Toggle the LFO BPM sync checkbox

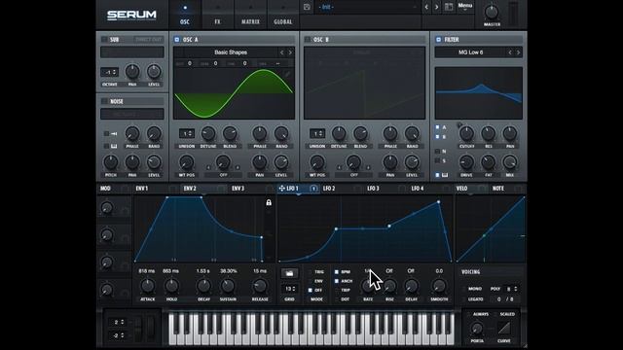point(337,272)
